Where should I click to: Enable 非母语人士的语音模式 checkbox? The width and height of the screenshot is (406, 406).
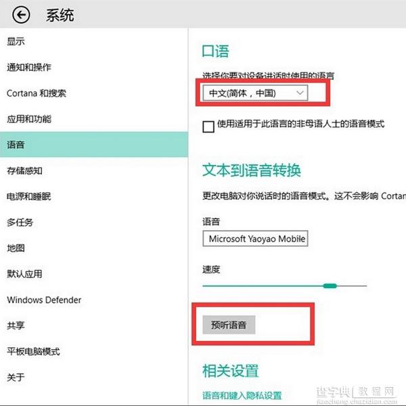click(208, 127)
